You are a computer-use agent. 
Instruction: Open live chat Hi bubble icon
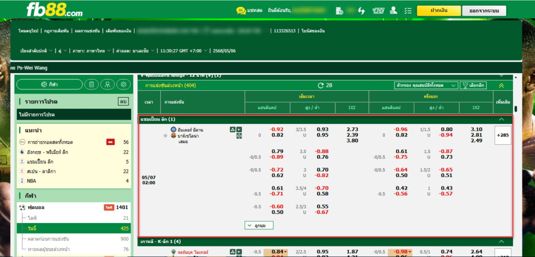tap(241, 11)
